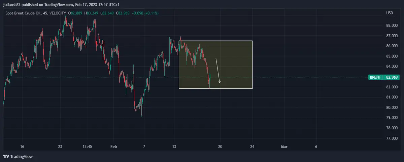
Task: Click the 77.000 price axis label
Action: pyautogui.click(x=392, y=138)
